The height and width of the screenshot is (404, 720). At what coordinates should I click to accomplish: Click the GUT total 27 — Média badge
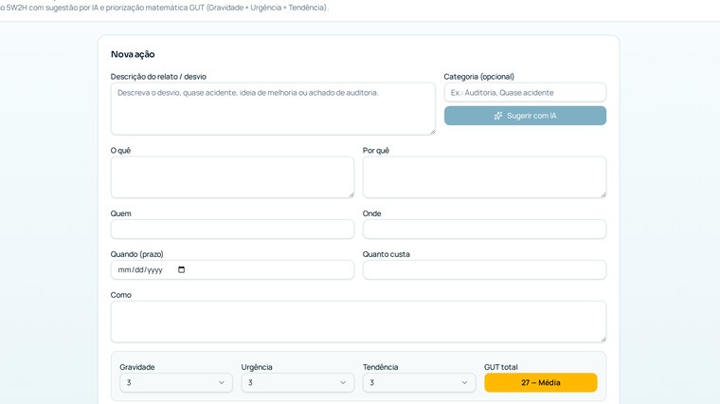point(540,382)
